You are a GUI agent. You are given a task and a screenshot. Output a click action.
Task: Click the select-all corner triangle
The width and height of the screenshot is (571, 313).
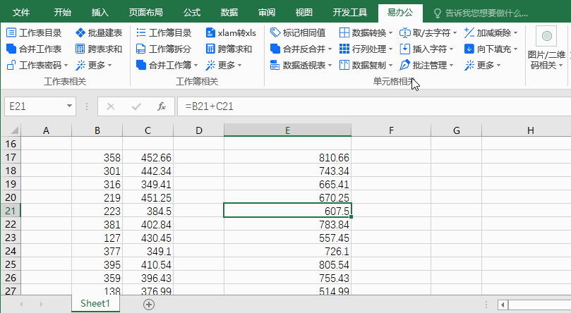[14, 130]
